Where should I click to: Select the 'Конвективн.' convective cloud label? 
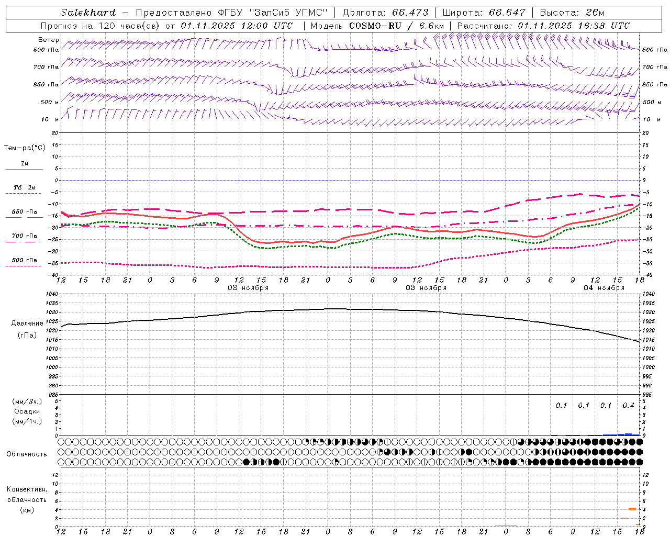click(27, 489)
